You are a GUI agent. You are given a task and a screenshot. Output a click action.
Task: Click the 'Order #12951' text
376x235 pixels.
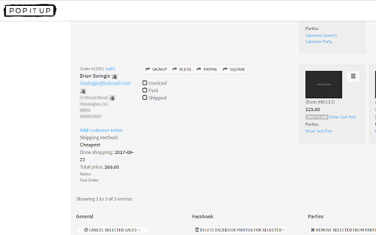[x=92, y=69]
